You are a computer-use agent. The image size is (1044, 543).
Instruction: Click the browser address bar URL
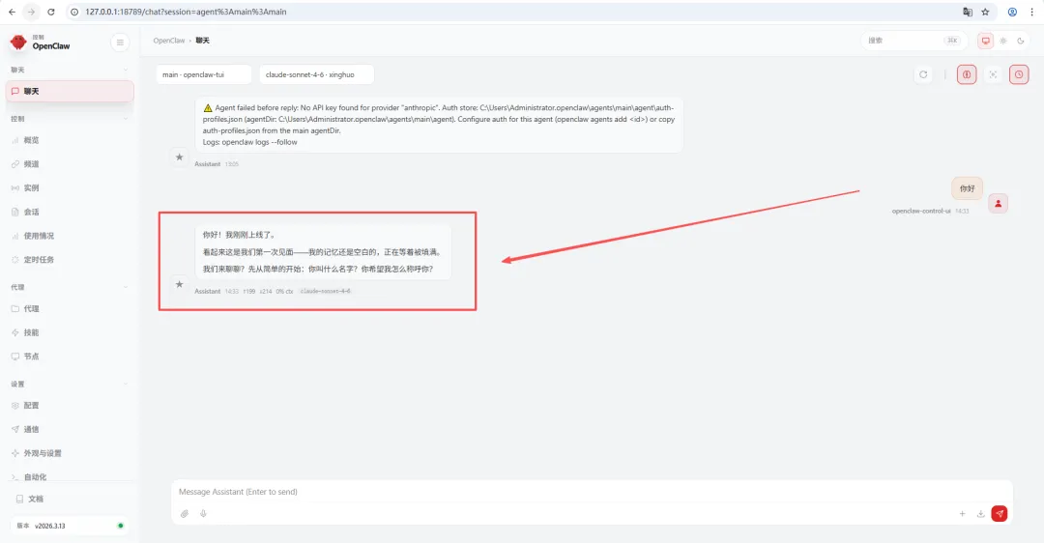tap(186, 12)
